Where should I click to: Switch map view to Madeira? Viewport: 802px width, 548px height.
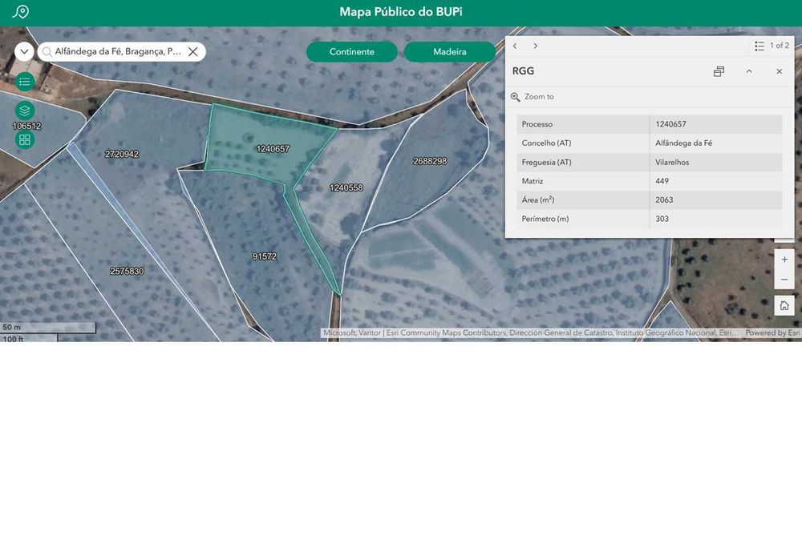click(450, 51)
